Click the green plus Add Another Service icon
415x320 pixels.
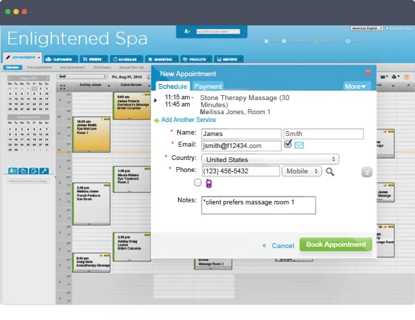pos(156,121)
